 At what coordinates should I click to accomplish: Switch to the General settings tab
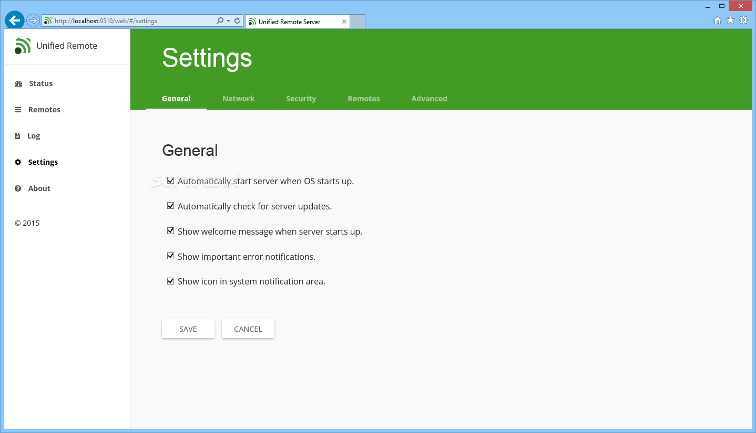pos(176,99)
